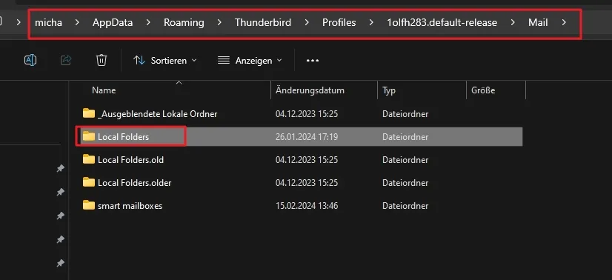Click the Rename icon in toolbar
612x280 pixels.
click(x=30, y=60)
